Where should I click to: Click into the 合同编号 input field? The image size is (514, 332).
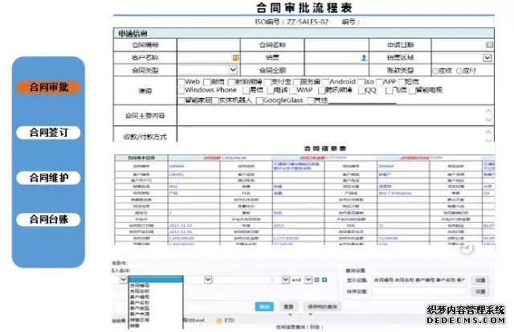click(x=209, y=45)
